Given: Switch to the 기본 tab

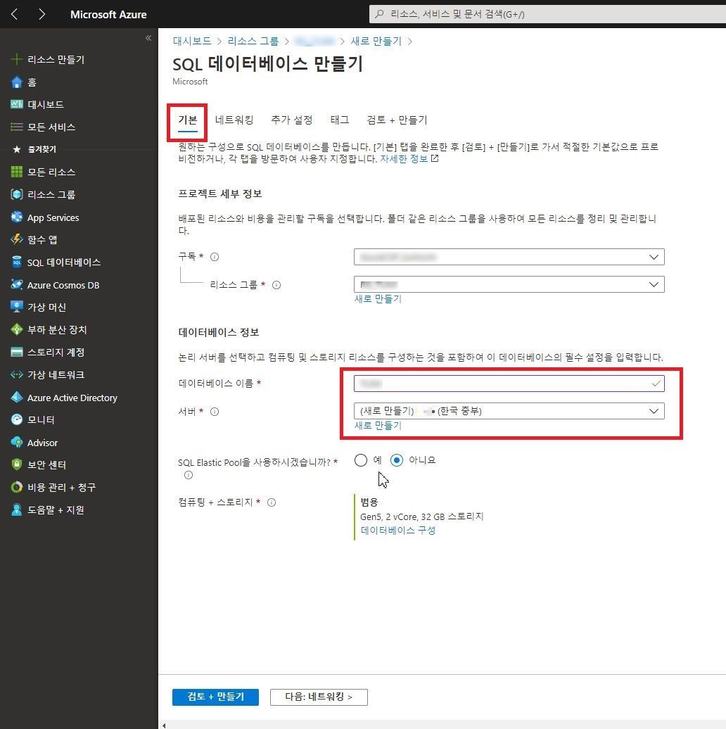Looking at the screenshot, I should point(188,120).
